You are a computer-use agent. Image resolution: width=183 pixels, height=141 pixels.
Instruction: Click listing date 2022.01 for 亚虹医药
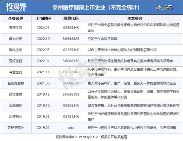point(43,61)
